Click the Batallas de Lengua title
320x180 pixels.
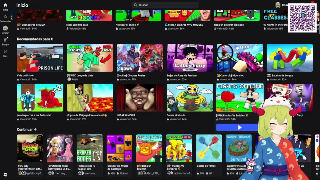[280, 75]
